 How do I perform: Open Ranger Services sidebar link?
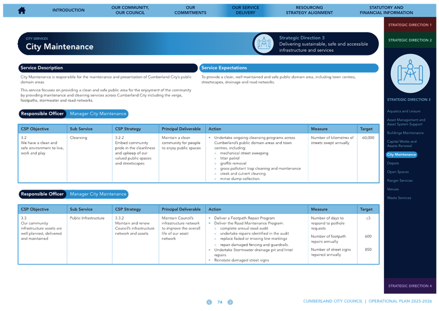point(399,180)
